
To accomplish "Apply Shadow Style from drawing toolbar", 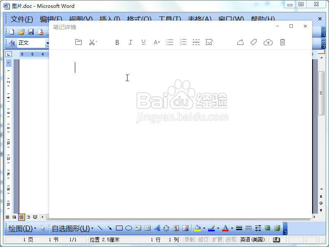I will [267, 228].
